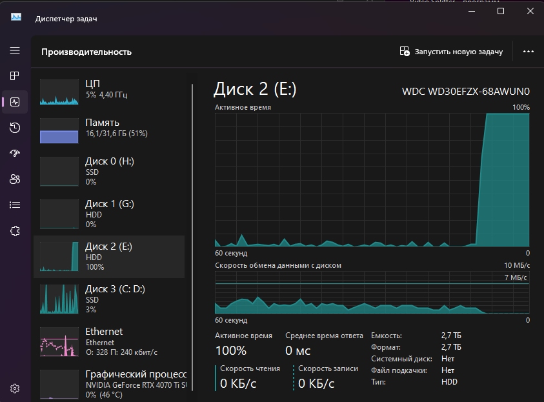Screen dimensions: 544x402
Task: Click the 'Скорость записи' label
Action: (328, 368)
